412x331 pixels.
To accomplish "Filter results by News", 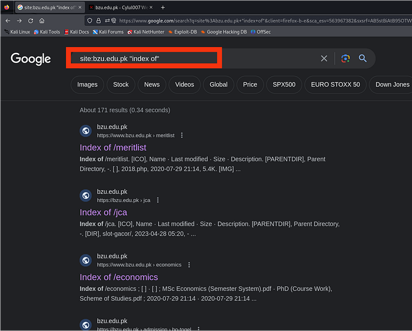I will click(152, 85).
